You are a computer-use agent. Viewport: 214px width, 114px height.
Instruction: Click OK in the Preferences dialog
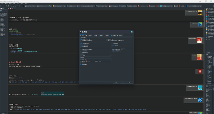116,83
